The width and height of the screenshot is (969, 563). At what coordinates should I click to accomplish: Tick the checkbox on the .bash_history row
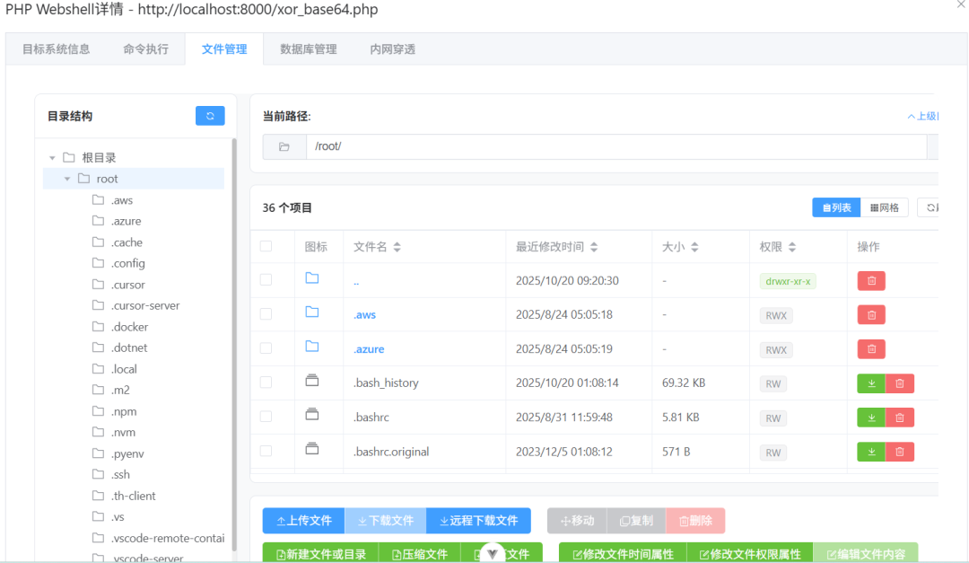[266, 383]
